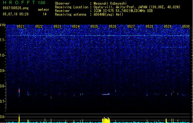Click the 0.8 frequency axis label
193x123 pixels.
pyautogui.click(x=2, y=86)
